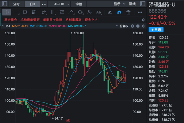Zoom out chart with minus icon
The width and height of the screenshot is (184, 123).
coord(138,26)
